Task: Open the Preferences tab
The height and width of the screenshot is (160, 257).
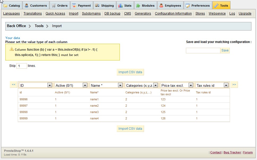Action: tap(198, 6)
